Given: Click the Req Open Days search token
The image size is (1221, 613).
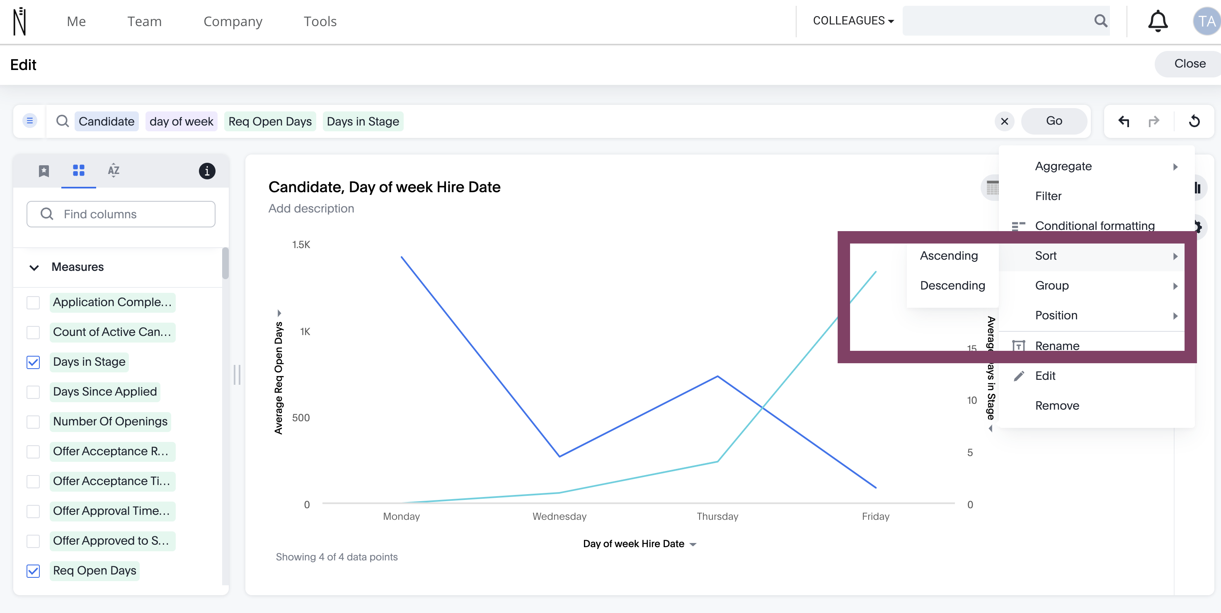Looking at the screenshot, I should pos(270,121).
